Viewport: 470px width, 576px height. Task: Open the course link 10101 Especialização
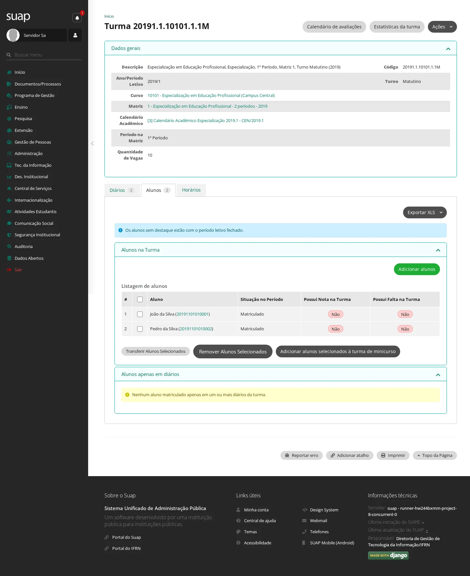(x=211, y=95)
